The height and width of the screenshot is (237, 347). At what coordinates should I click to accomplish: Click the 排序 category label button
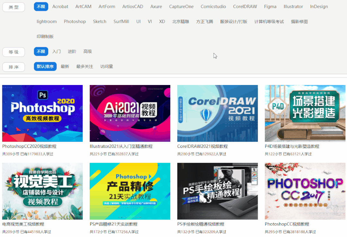[x=13, y=67]
